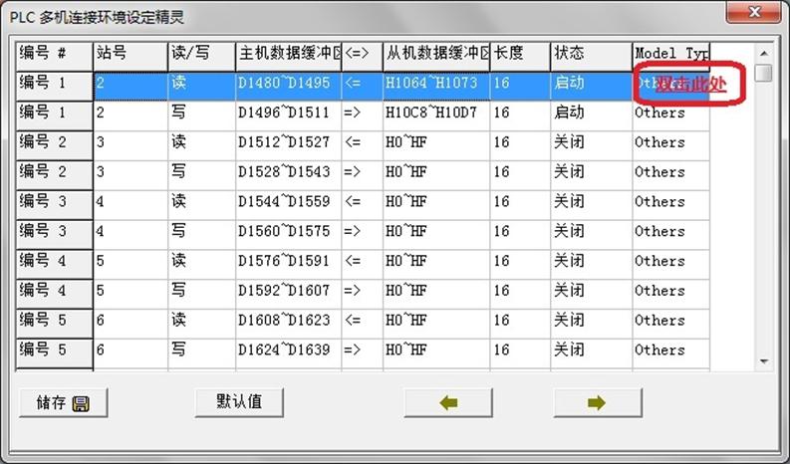Select cell D1480~D1495
The image size is (790, 464).
tap(288, 87)
